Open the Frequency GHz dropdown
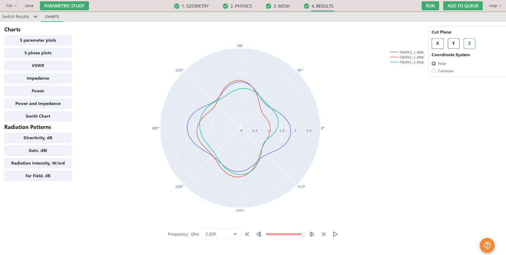Viewport: 506px width, 255px height. [x=220, y=234]
